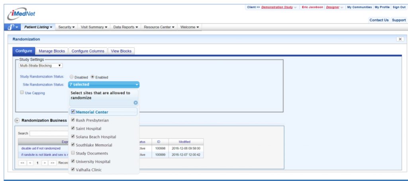Click the Sign Out link
Image resolution: width=408 pixels, height=181 pixels.
click(x=399, y=7)
